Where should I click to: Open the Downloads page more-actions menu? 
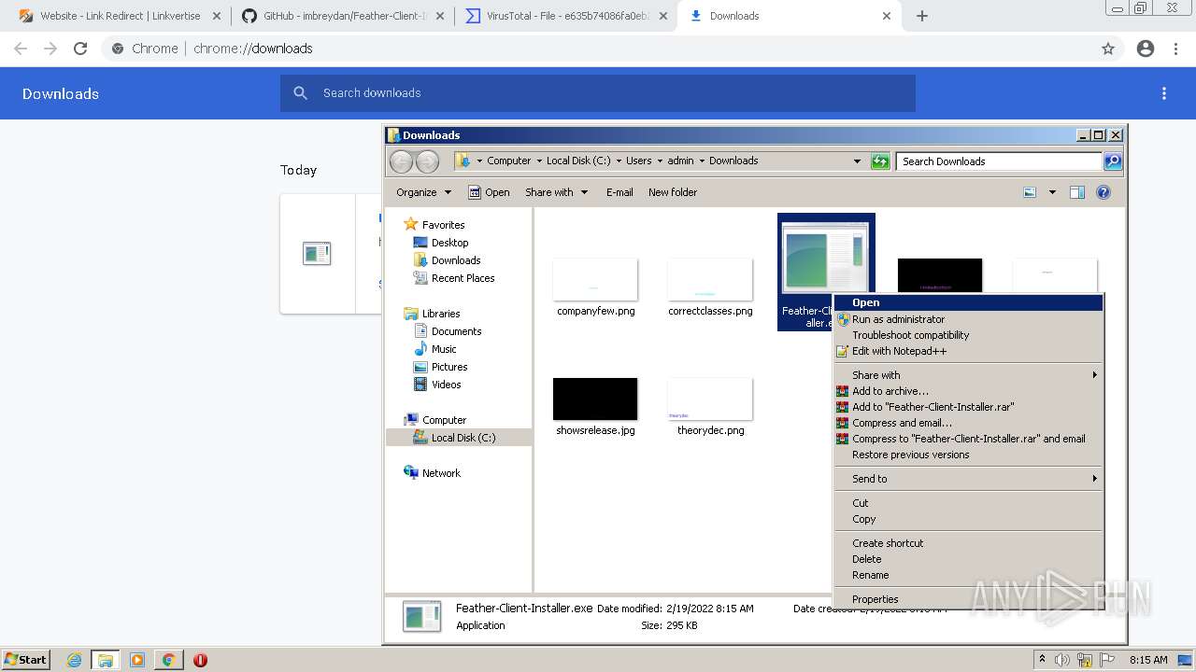1164,93
